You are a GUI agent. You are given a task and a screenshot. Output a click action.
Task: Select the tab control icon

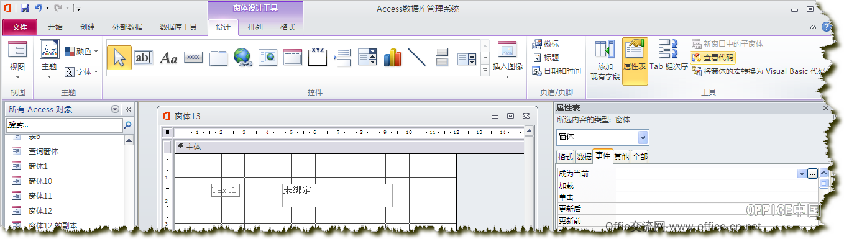tap(218, 58)
